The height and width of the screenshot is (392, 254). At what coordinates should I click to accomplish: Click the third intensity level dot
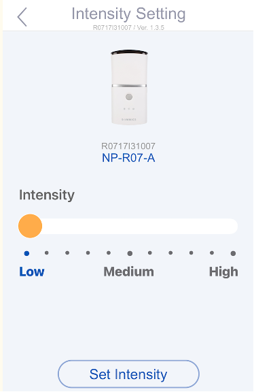[67, 253]
